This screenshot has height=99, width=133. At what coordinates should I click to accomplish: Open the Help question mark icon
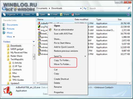coord(128,14)
